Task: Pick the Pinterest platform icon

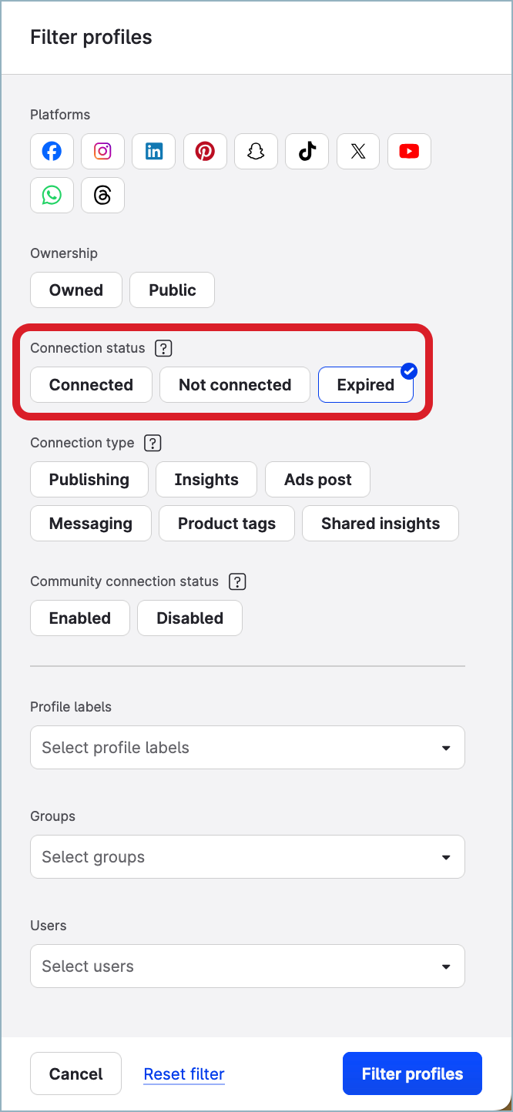Action: (x=205, y=152)
